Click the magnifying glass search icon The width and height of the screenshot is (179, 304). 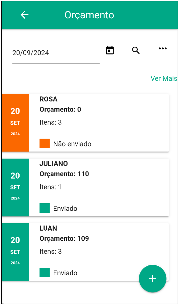(136, 50)
